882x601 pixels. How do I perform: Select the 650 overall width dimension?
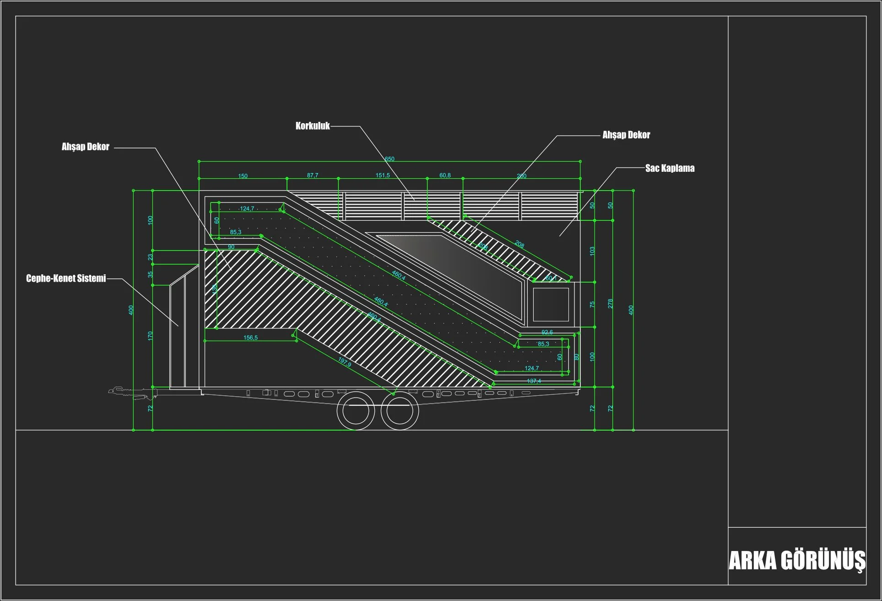tap(390, 159)
